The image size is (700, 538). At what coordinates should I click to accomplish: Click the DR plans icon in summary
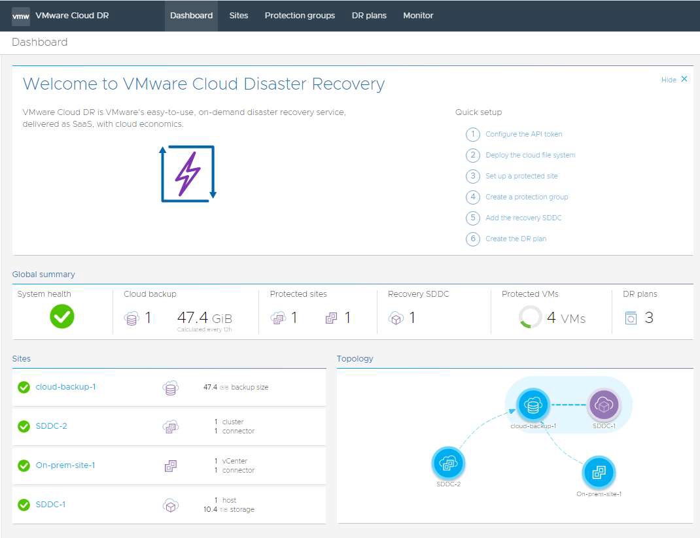click(631, 318)
